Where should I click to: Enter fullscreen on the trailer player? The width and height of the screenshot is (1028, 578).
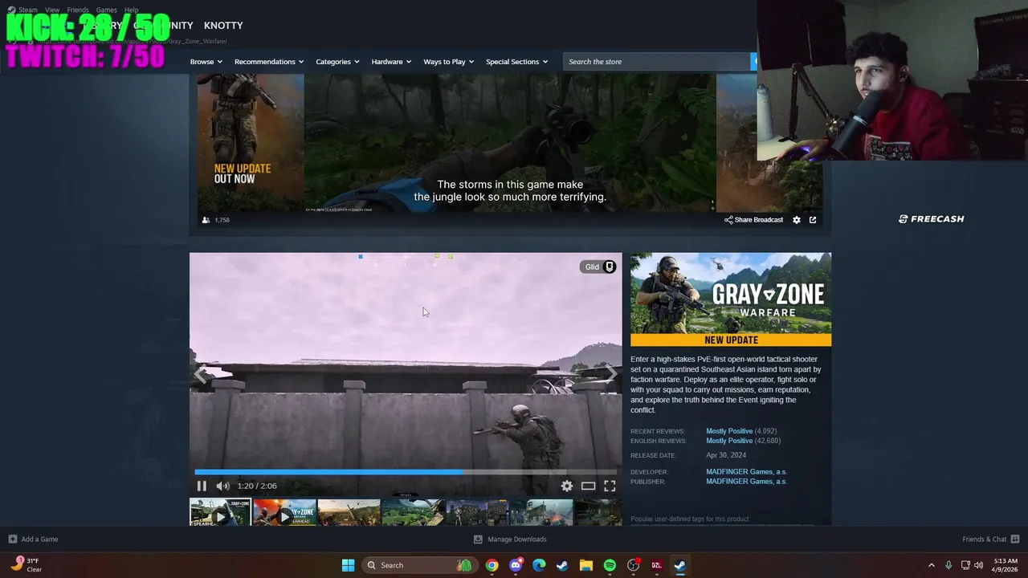click(610, 486)
